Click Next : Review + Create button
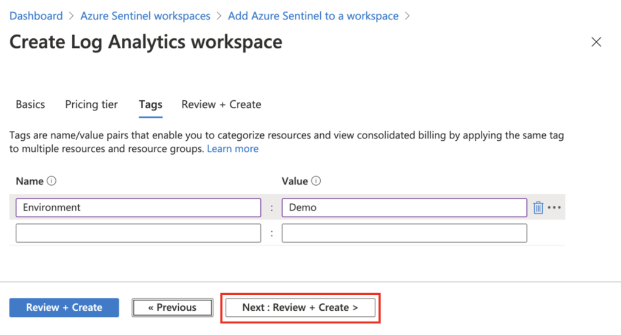 click(300, 308)
